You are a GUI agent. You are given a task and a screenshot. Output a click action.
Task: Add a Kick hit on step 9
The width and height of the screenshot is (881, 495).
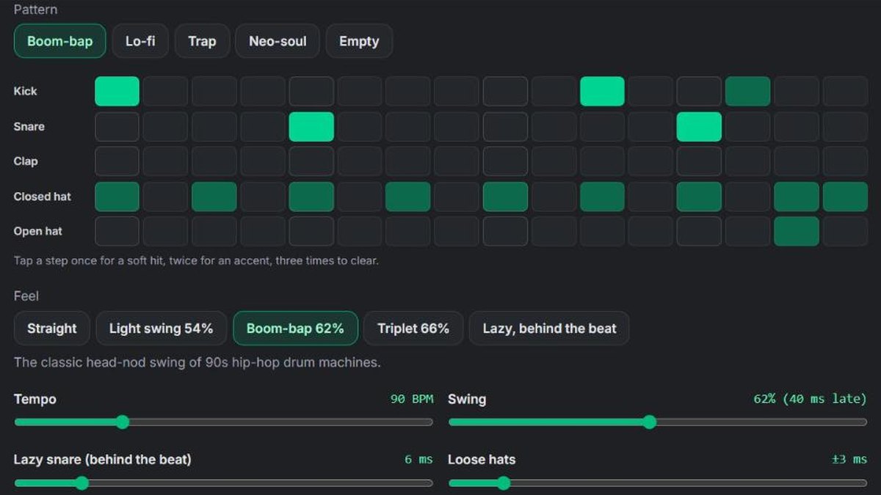pyautogui.click(x=505, y=92)
